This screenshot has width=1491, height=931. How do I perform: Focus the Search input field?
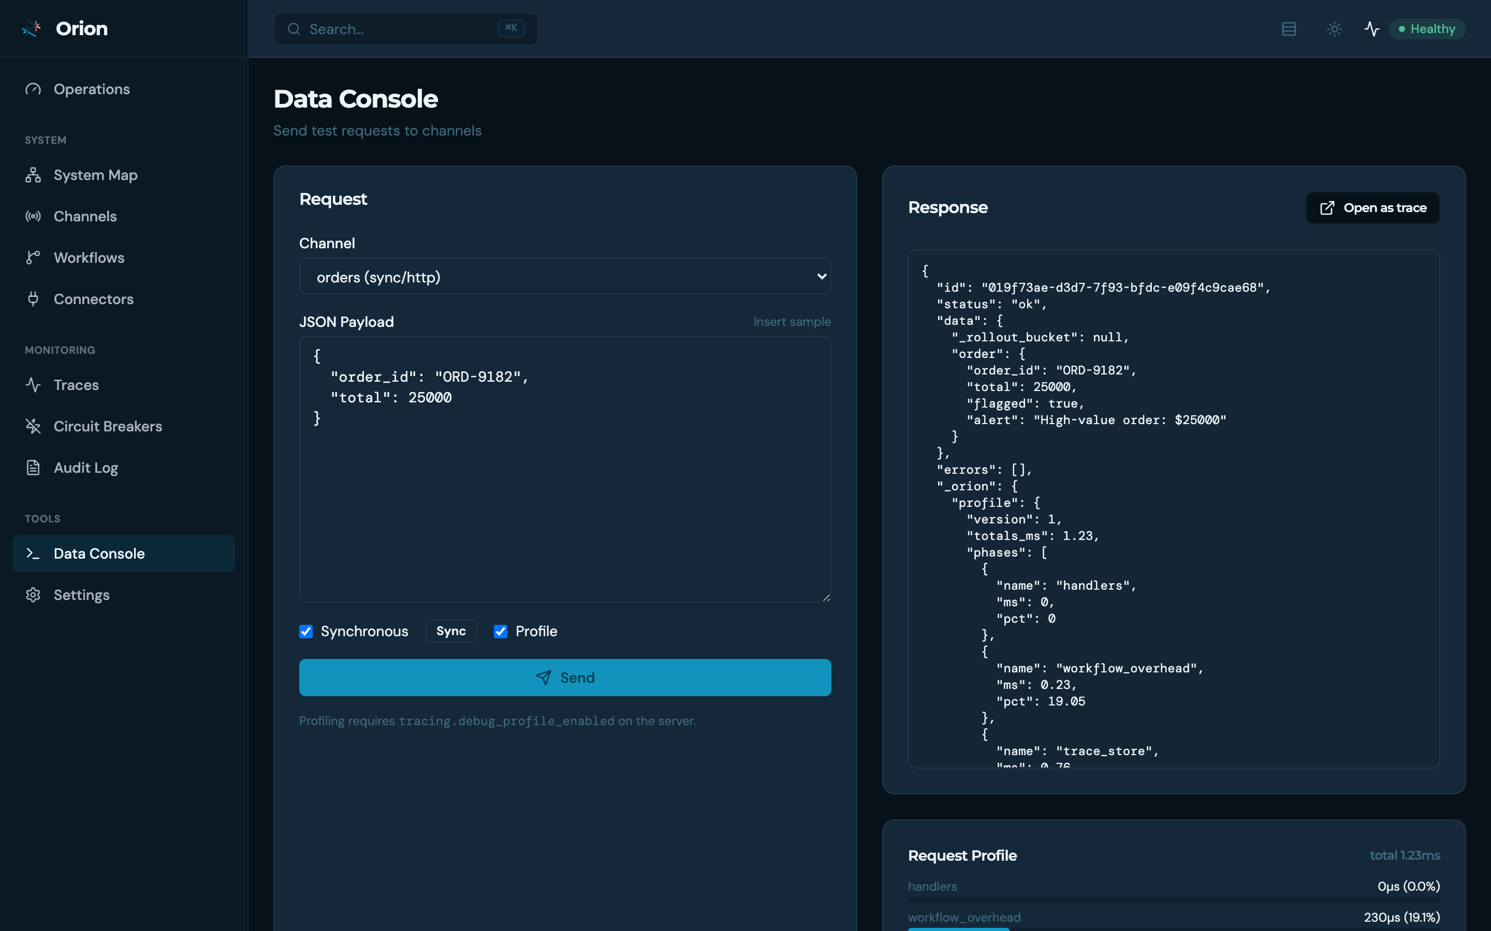(x=405, y=29)
